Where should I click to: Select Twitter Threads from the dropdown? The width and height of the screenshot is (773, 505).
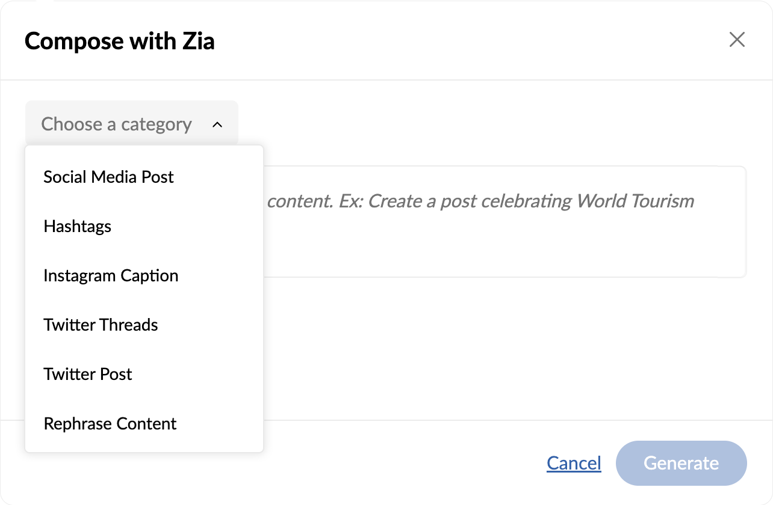point(101,325)
